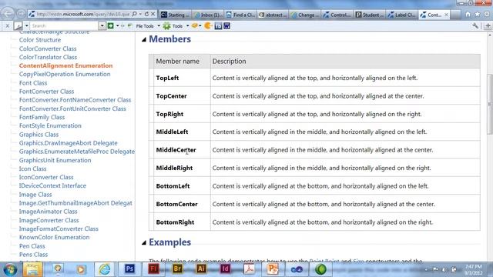Switch to the 'Student...' browser tab
Image resolution: width=493 pixels, height=277 pixels.
370,15
